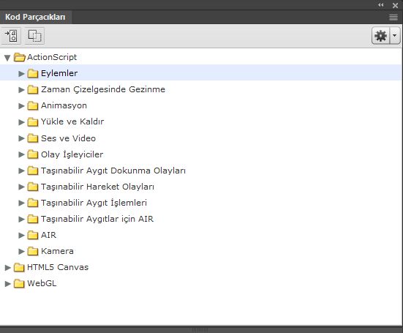The height and width of the screenshot is (333, 403).
Task: Click the ActionScript open folder icon
Action: (20, 57)
